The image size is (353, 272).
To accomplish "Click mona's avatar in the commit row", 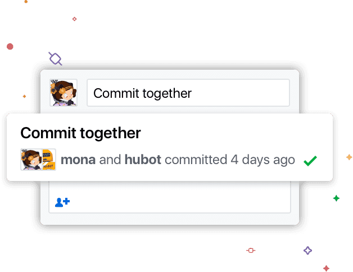I will pyautogui.click(x=31, y=160).
